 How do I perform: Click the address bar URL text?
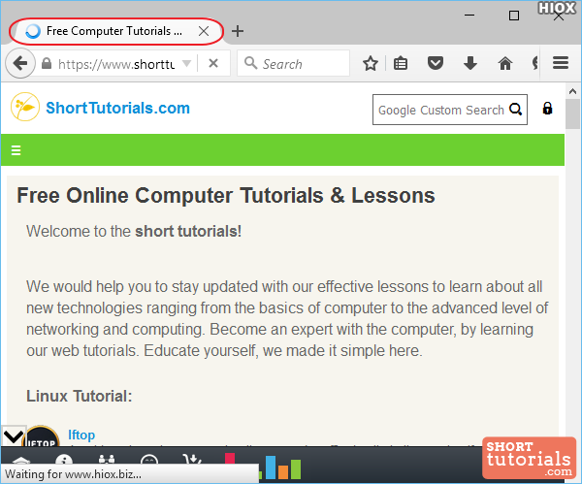point(116,64)
